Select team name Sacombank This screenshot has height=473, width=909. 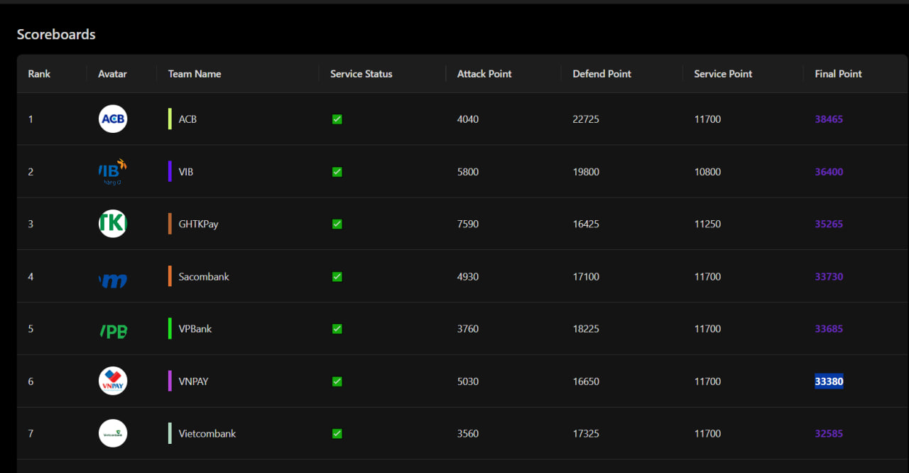click(x=204, y=276)
